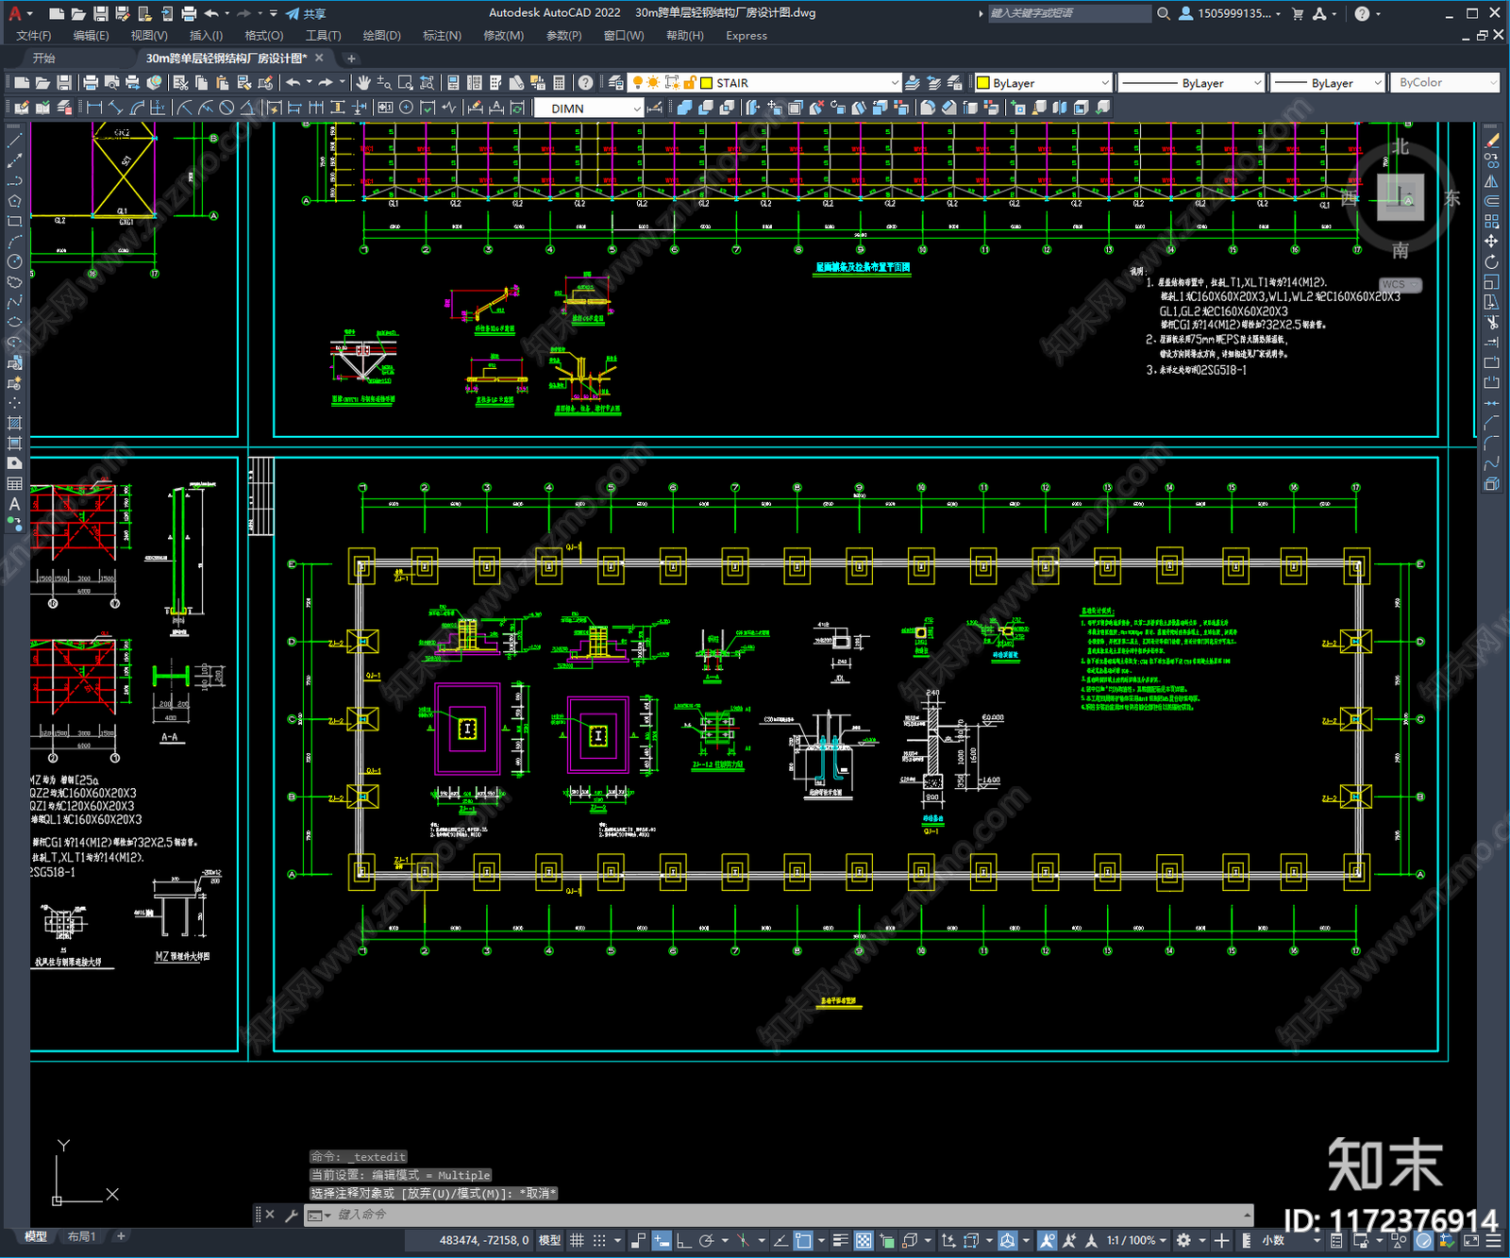1510x1258 pixels.
Task: Open the QuickCalc calculator icon
Action: pos(559,83)
